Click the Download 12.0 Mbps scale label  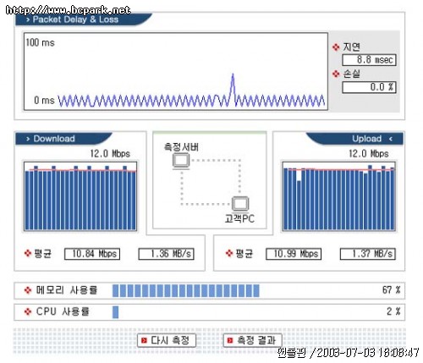pyautogui.click(x=110, y=154)
